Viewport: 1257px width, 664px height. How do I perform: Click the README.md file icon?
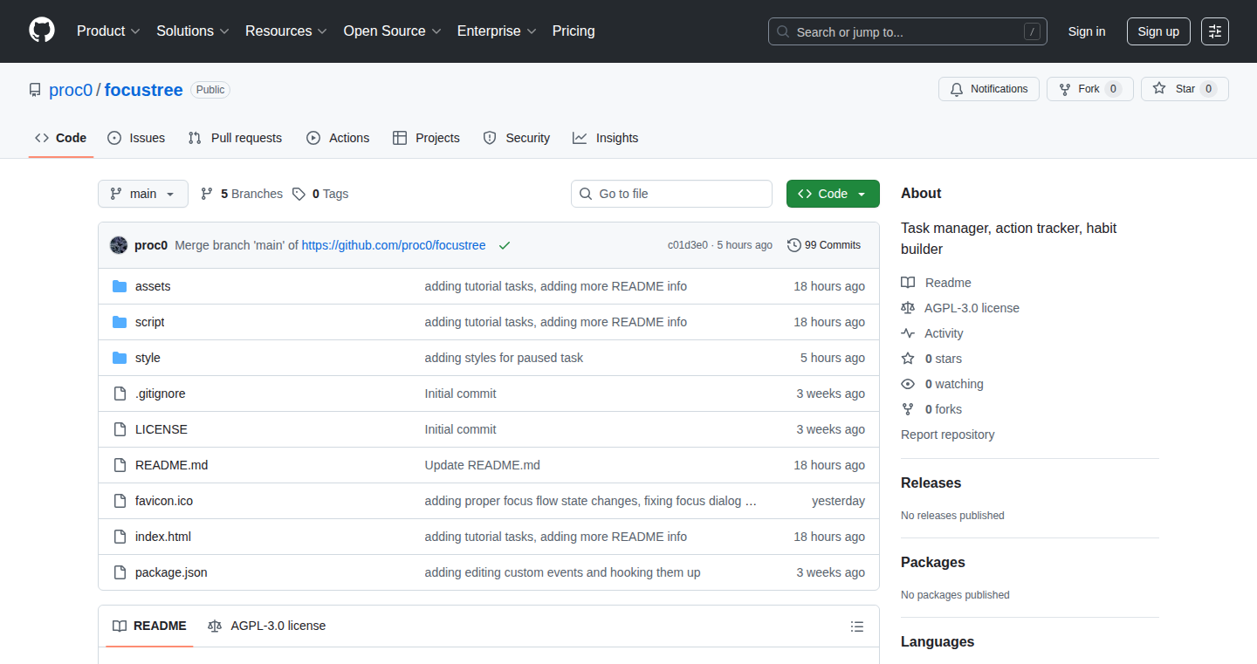(120, 465)
